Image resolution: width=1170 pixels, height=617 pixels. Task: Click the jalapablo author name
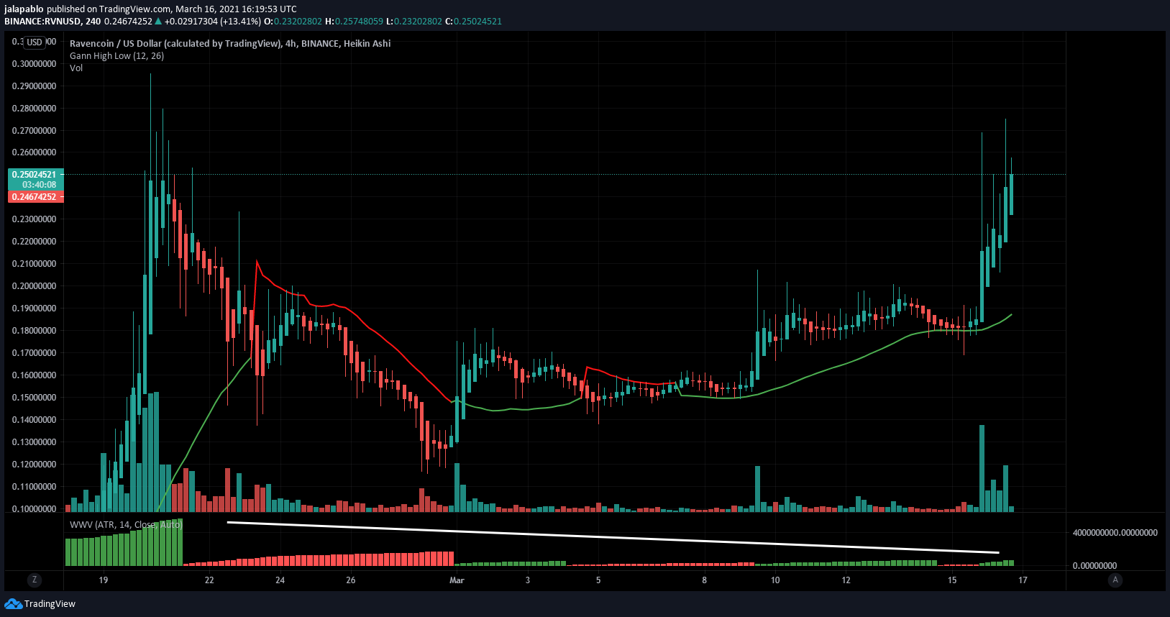tap(24, 9)
